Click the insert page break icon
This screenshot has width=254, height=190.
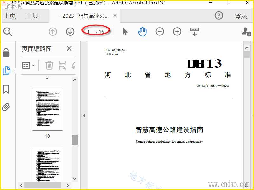pyautogui.click(x=62, y=66)
